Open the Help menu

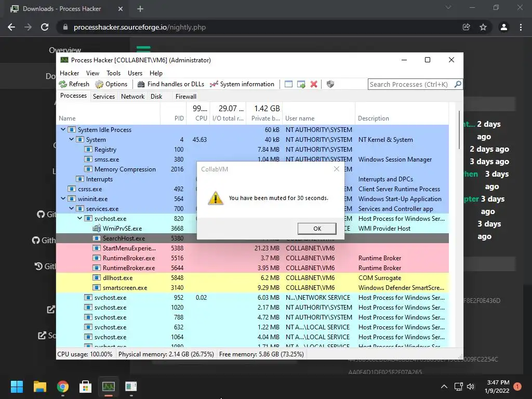coord(156,73)
